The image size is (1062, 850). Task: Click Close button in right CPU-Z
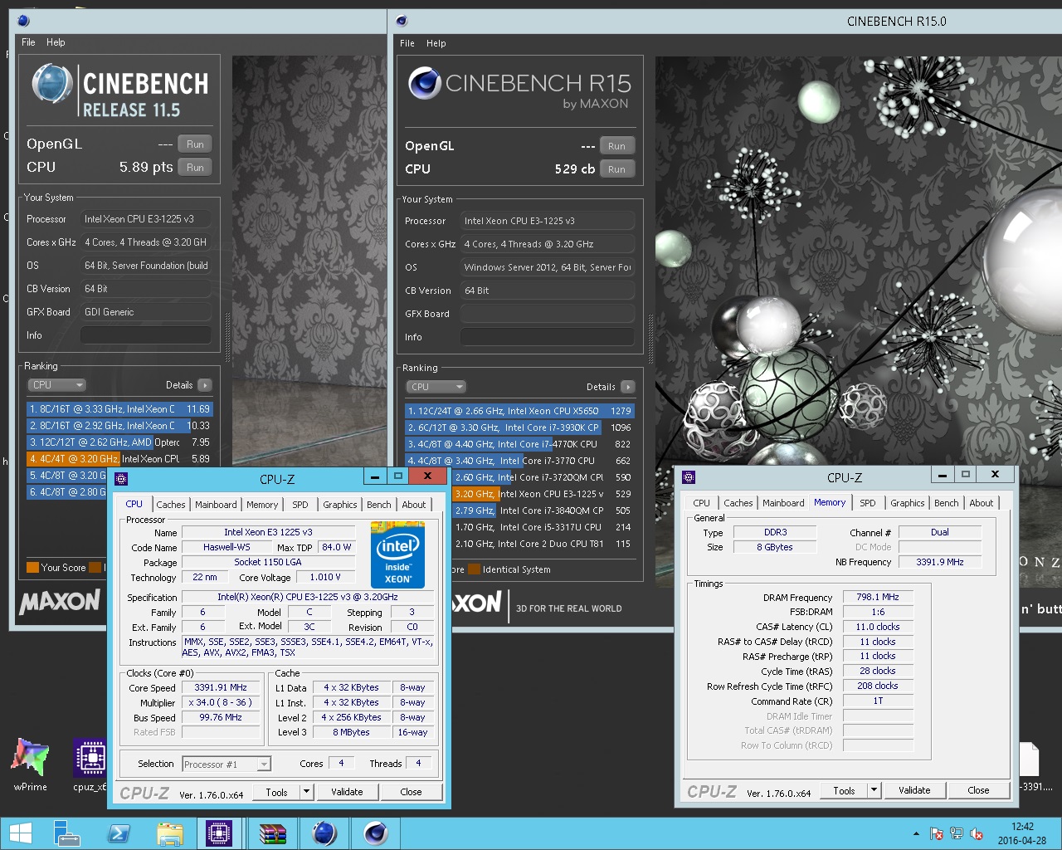[978, 790]
